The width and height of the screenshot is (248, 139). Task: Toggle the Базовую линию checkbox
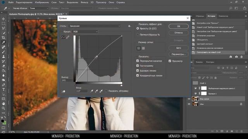(138, 70)
